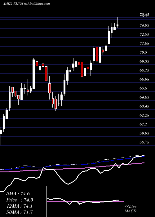The image size is (155, 217).
Task: Select the 71.68 price axis label
Action: [x=145, y=43]
